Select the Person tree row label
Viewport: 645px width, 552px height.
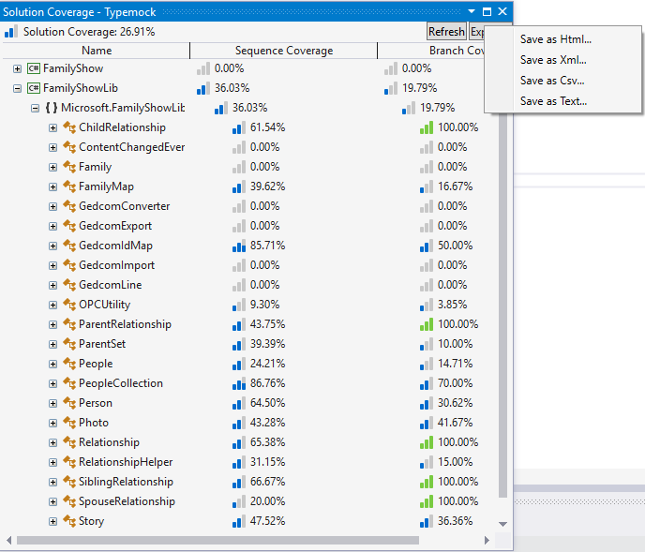pos(96,403)
